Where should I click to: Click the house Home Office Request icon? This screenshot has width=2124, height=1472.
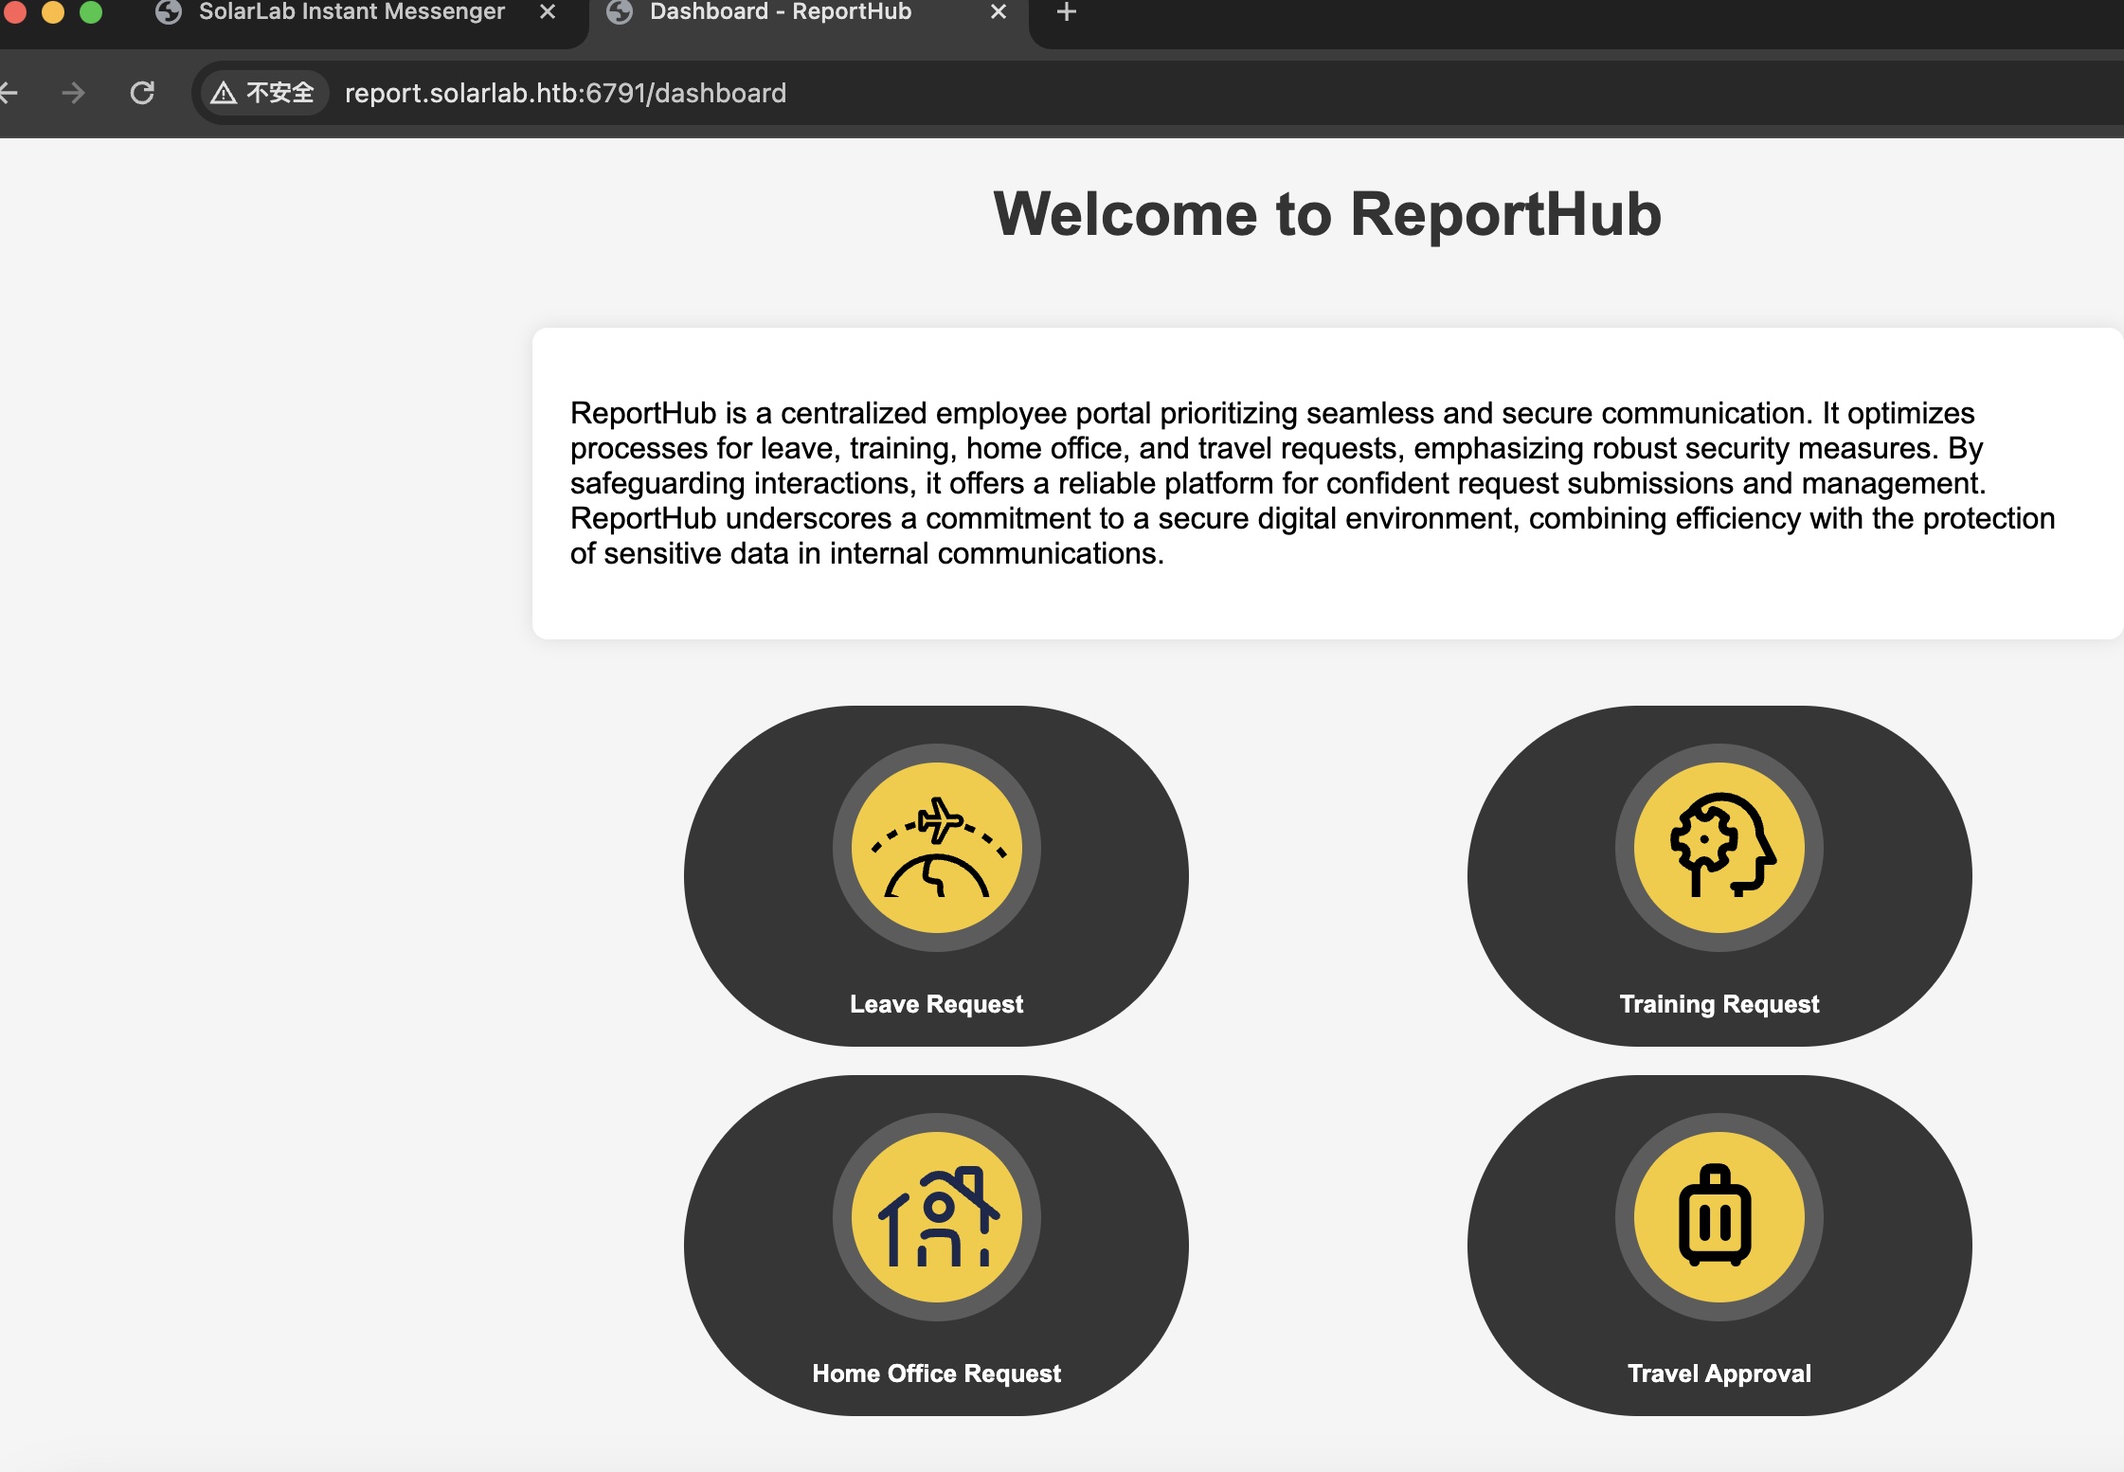(x=936, y=1217)
